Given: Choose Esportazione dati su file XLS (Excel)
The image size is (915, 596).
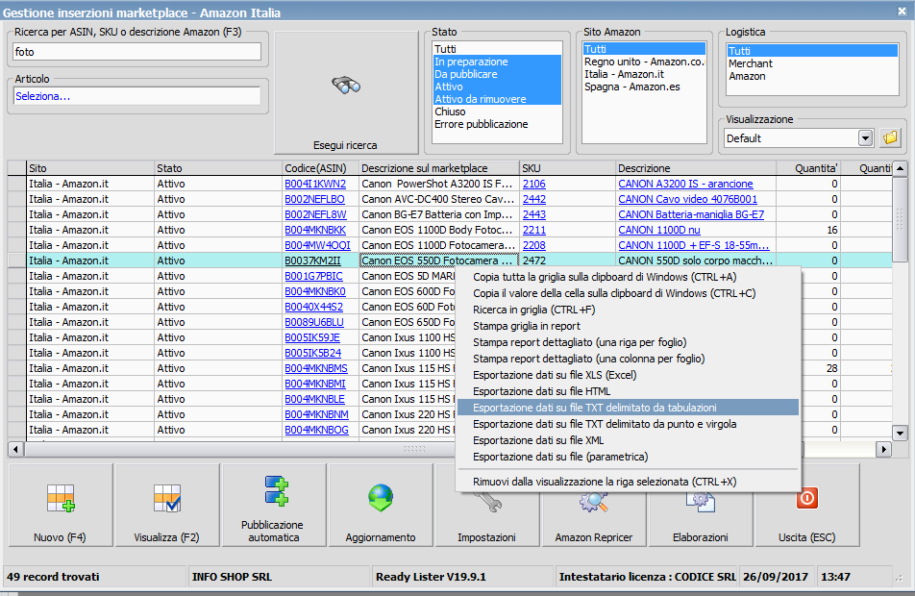Looking at the screenshot, I should tap(555, 375).
